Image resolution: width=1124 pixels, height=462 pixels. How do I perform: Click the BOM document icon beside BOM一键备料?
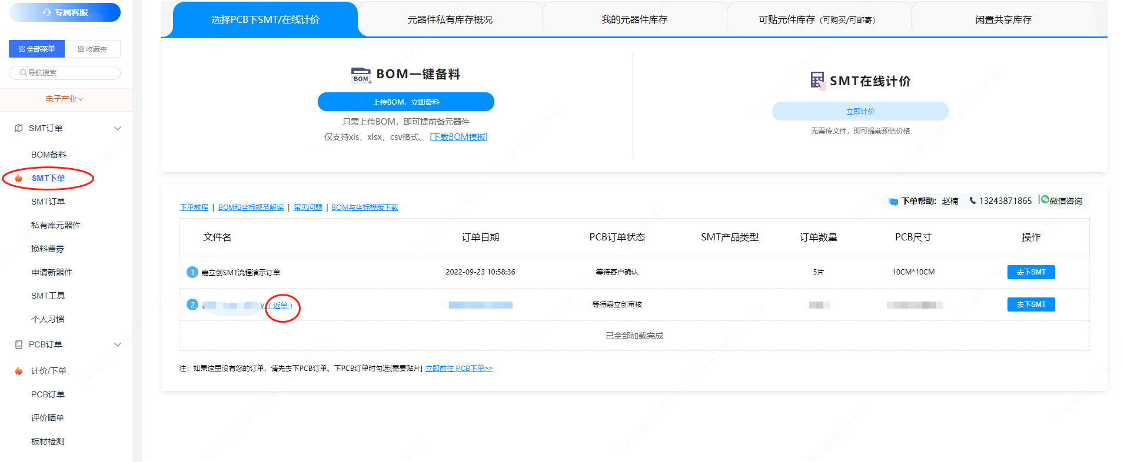pos(361,75)
